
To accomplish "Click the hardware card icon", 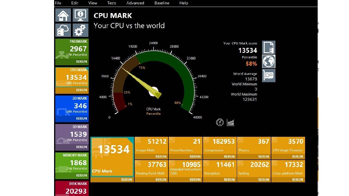I will (x=268, y=75).
